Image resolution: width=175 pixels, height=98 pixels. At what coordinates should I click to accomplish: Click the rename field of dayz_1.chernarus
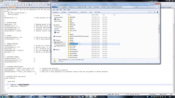(75, 44)
